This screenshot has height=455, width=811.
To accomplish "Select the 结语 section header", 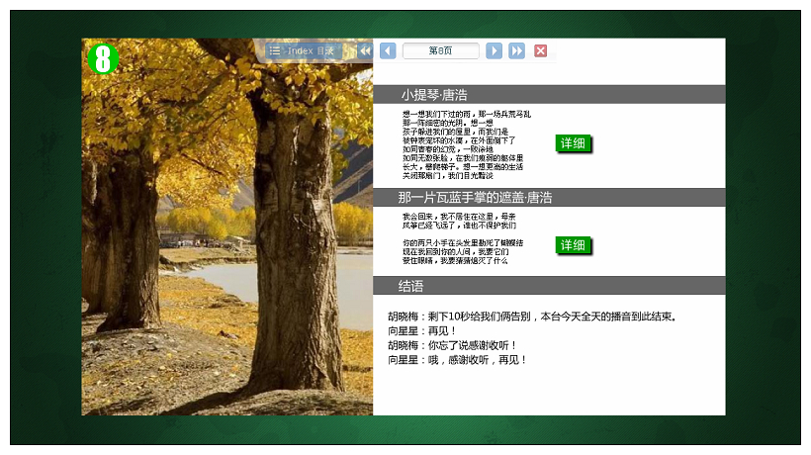I will tap(549, 286).
